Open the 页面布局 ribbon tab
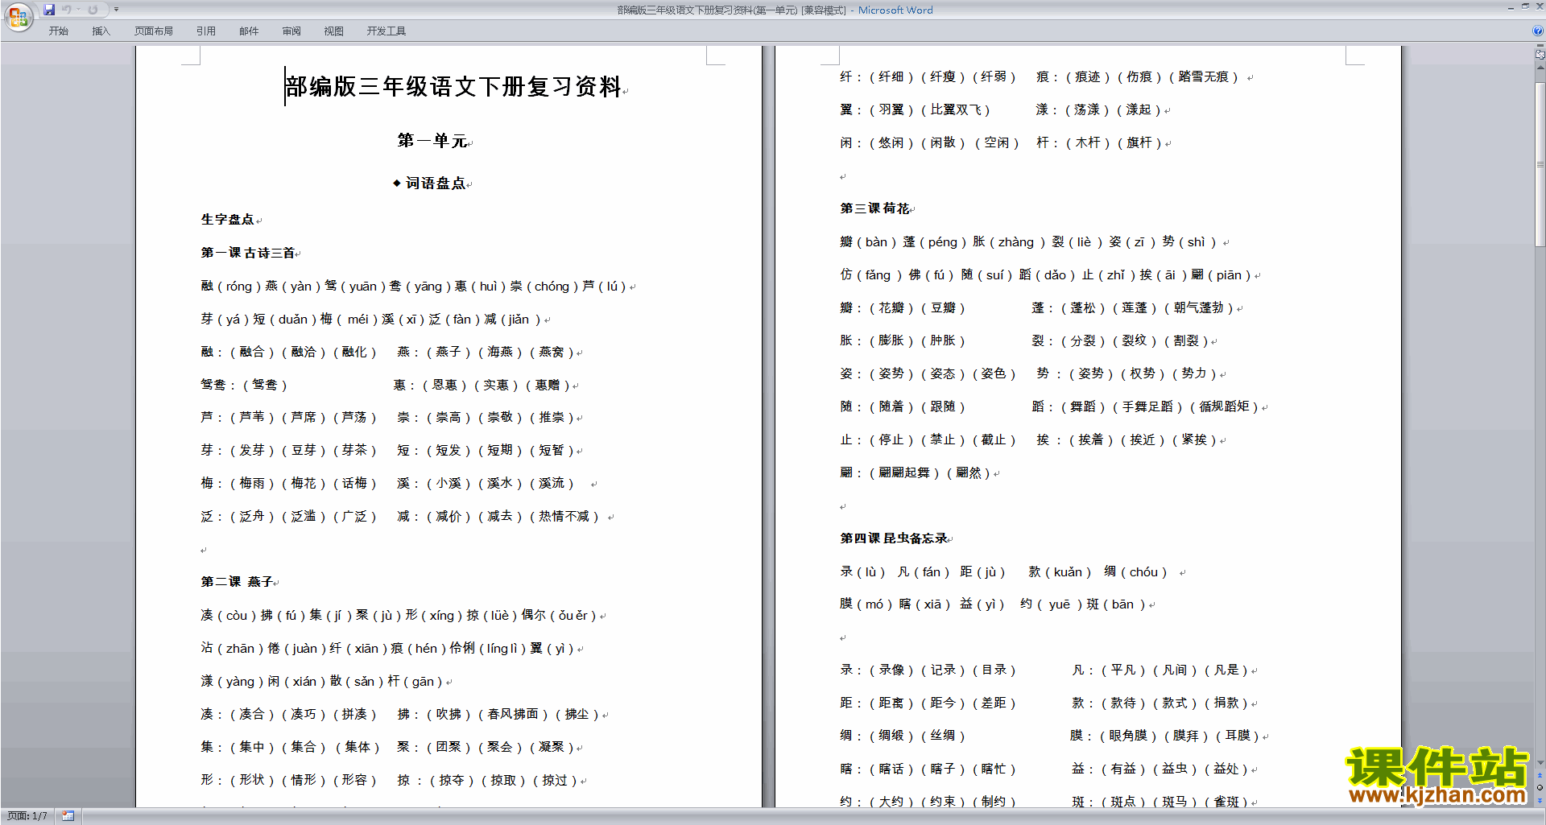The image size is (1546, 825). (154, 31)
